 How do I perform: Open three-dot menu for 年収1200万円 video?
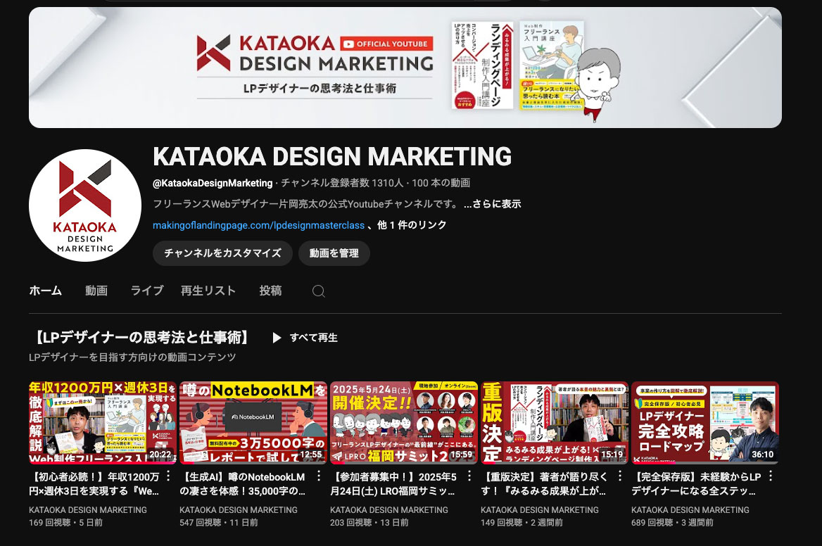click(168, 476)
